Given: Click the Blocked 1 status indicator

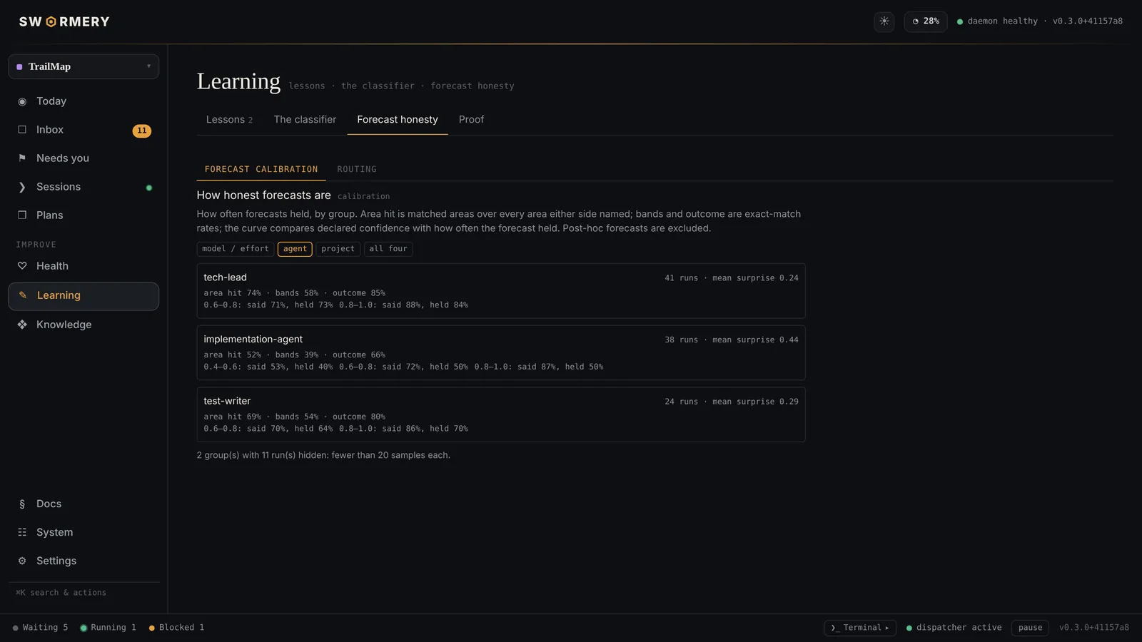Looking at the screenshot, I should pos(177,628).
